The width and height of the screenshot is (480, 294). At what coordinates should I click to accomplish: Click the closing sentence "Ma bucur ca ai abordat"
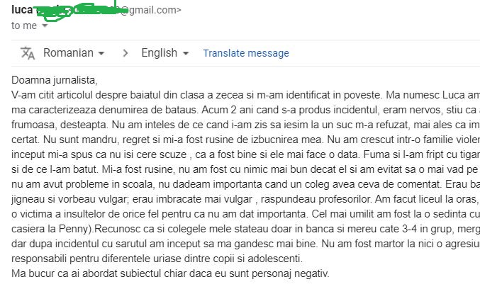pyautogui.click(x=170, y=273)
